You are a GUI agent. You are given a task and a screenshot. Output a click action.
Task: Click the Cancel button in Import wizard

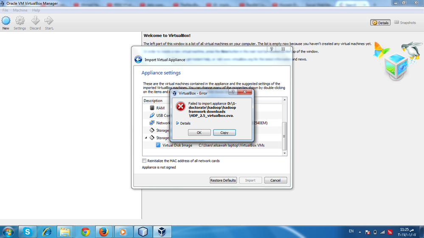click(275, 180)
